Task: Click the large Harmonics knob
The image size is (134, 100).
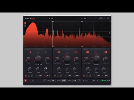Action: 38,59
